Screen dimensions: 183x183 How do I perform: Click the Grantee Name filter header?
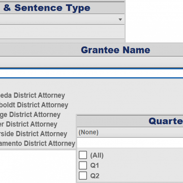click(115, 50)
